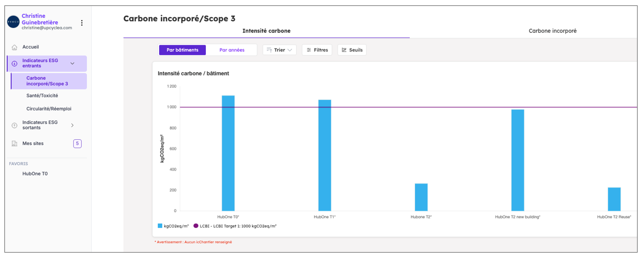Open Circularité/Réemploi sidebar item
Screen dimensions: 642x258
(x=49, y=109)
